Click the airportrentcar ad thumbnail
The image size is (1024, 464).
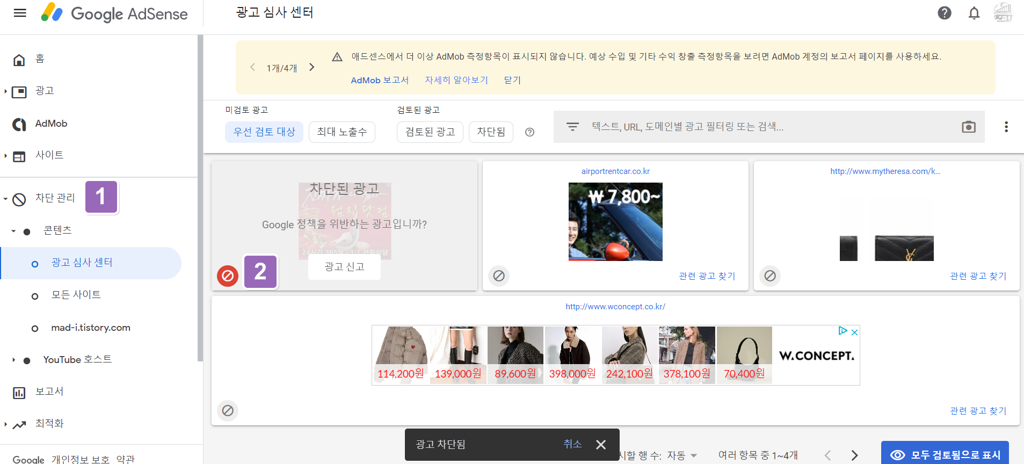point(615,222)
